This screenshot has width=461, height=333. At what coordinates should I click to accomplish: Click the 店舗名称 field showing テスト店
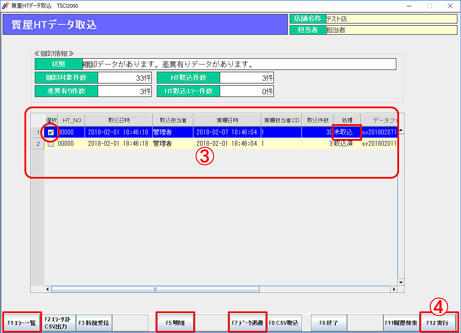(x=391, y=19)
